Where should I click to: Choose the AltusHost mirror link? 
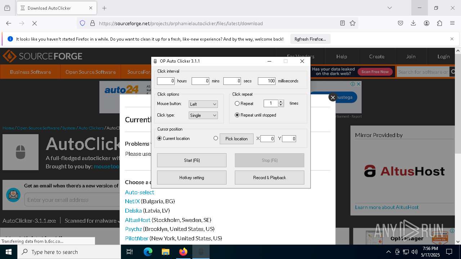pyautogui.click(x=138, y=220)
